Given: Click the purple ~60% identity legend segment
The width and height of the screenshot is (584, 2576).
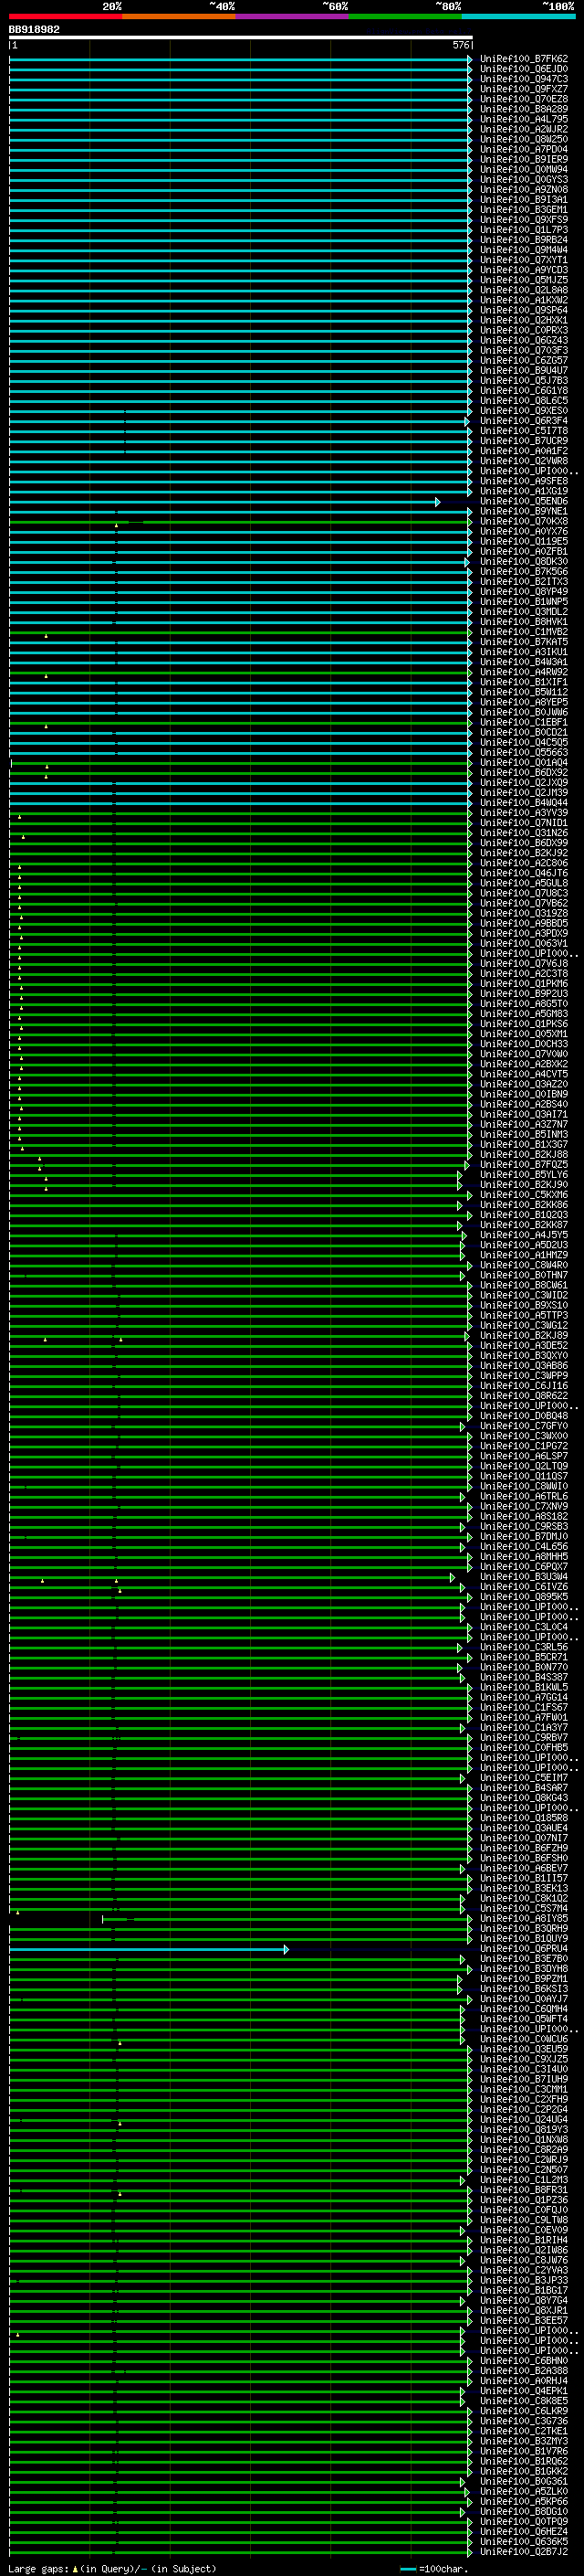Looking at the screenshot, I should (291, 16).
